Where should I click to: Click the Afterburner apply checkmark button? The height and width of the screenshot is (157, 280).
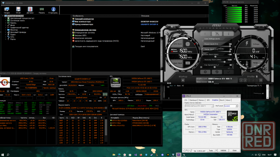(x=229, y=72)
